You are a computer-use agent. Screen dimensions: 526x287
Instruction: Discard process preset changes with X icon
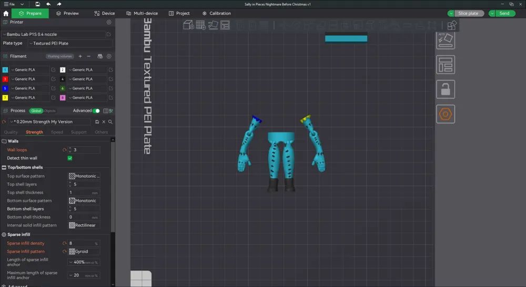point(104,122)
